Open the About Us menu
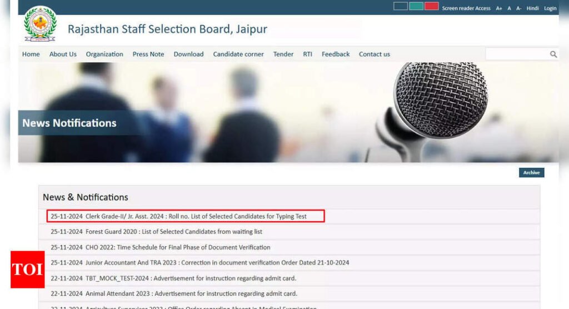 [x=63, y=54]
